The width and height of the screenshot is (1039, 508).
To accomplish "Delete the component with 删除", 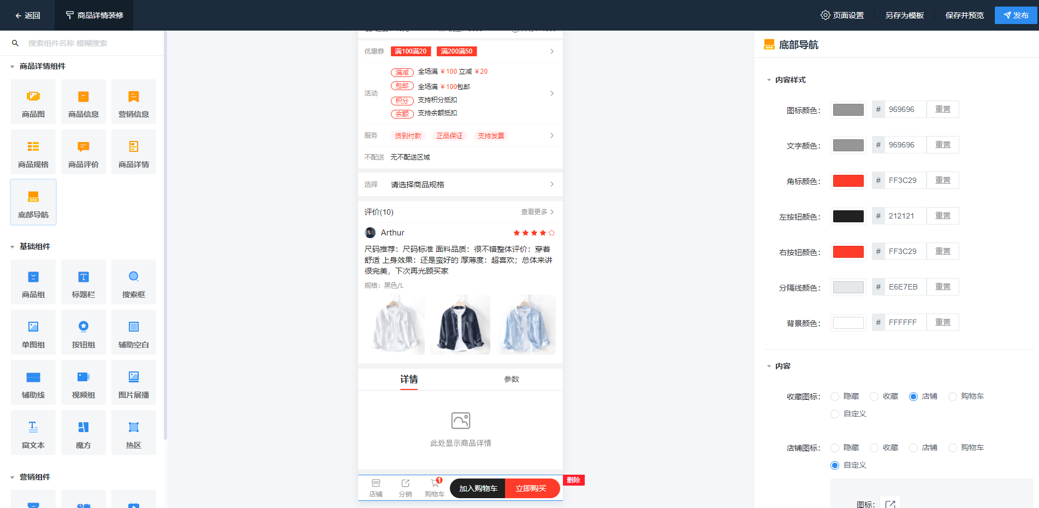I will tap(574, 480).
